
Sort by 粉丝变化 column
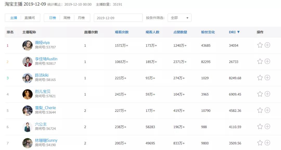pyautogui.click(x=208, y=32)
